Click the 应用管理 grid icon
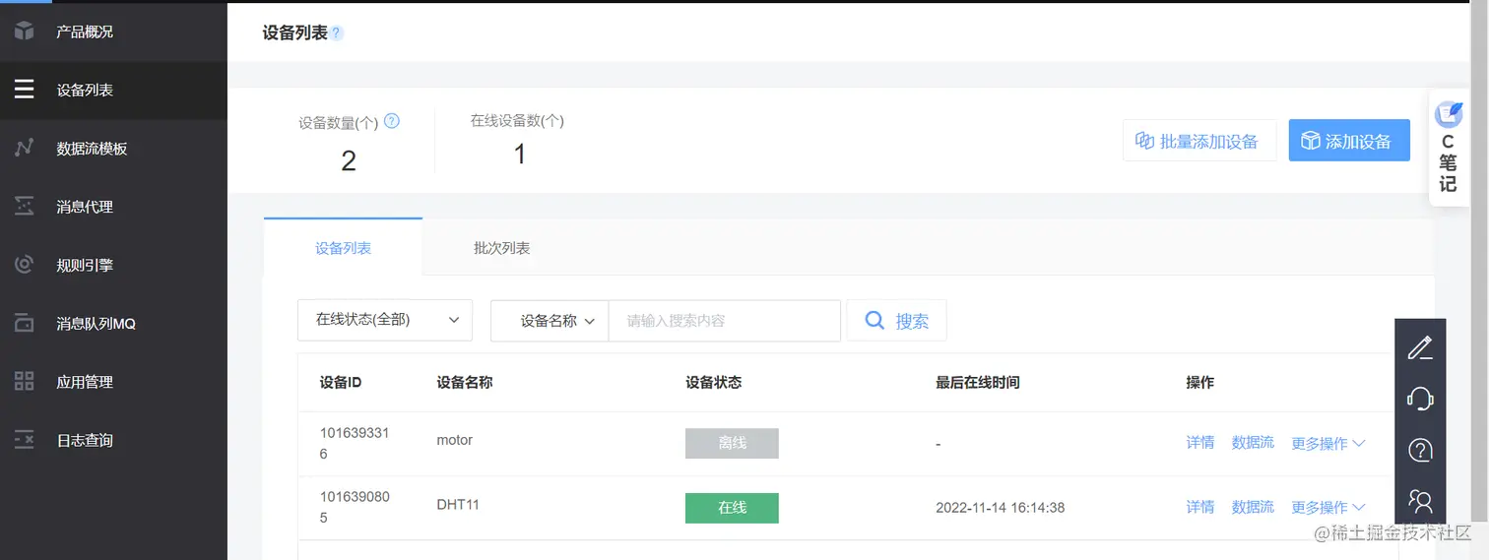This screenshot has width=1489, height=560. coord(25,382)
